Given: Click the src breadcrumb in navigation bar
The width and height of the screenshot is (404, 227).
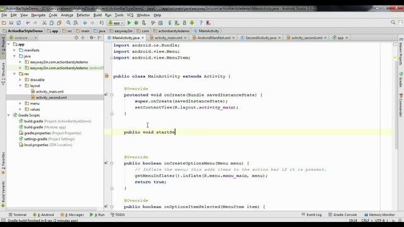Looking at the screenshot, I should pyautogui.click(x=68, y=31).
